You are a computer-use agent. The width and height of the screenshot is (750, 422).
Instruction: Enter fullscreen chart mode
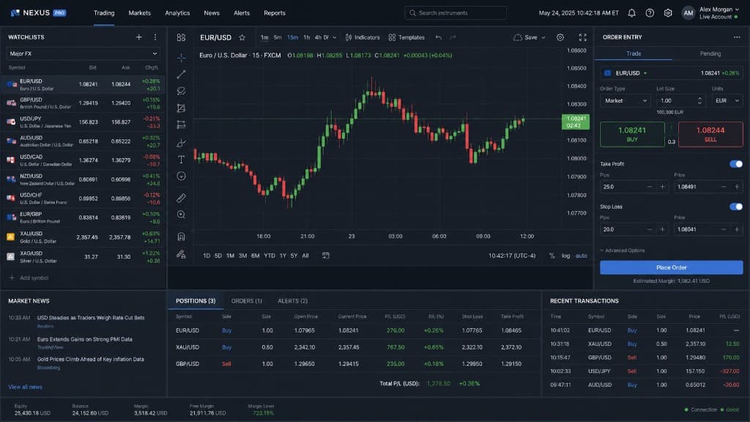(582, 37)
